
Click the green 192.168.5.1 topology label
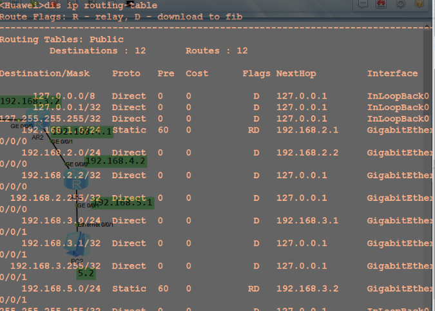122,203
